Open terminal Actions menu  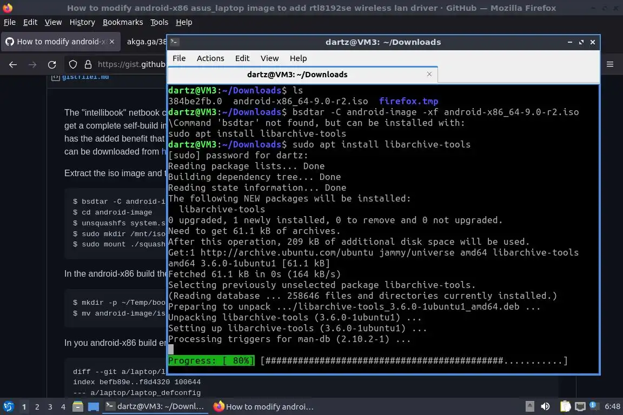[210, 58]
